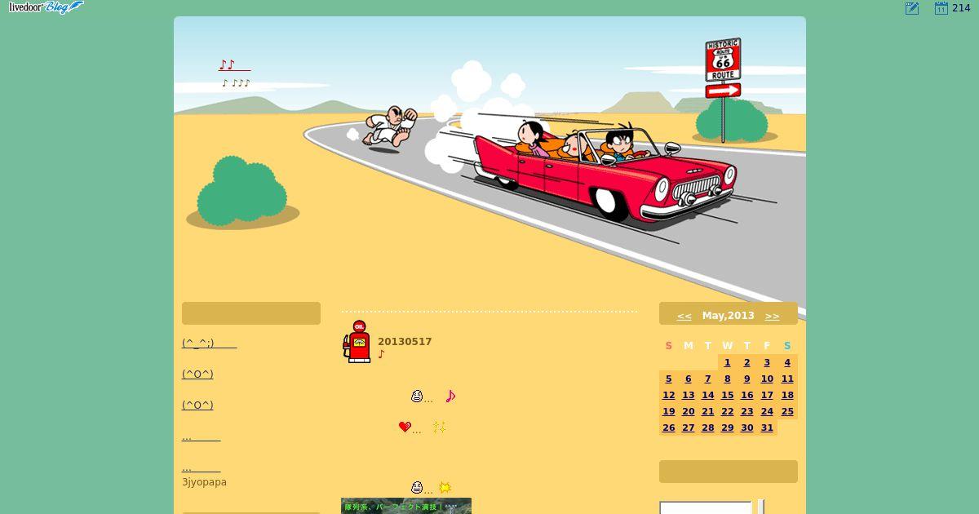
Task: Click the red heart emoji
Action: coord(405,427)
